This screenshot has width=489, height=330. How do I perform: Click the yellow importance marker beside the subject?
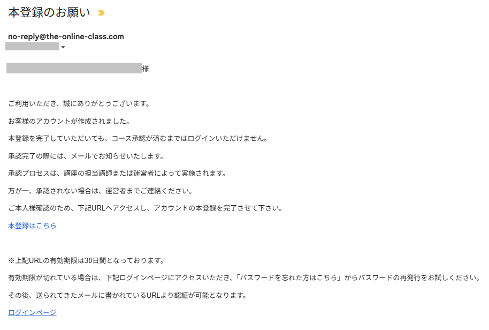point(101,13)
